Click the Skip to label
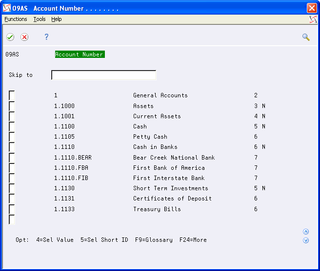Image resolution: width=320 pixels, height=271 pixels. tap(21, 75)
